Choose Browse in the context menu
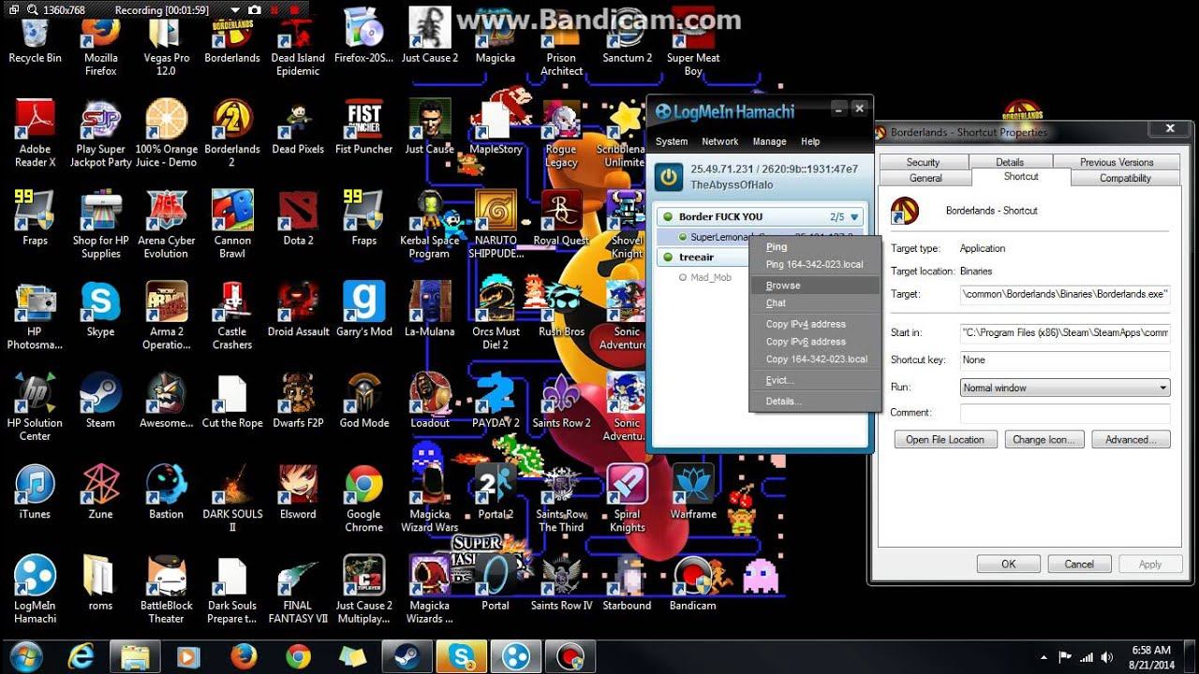Image resolution: width=1199 pixels, height=674 pixels. (815, 286)
